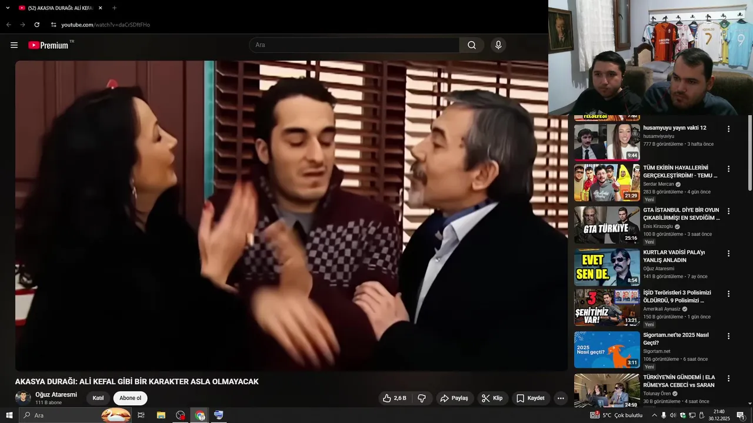Open GTA TÜRKİYE video thumbnail
753x423 pixels.
tap(607, 224)
